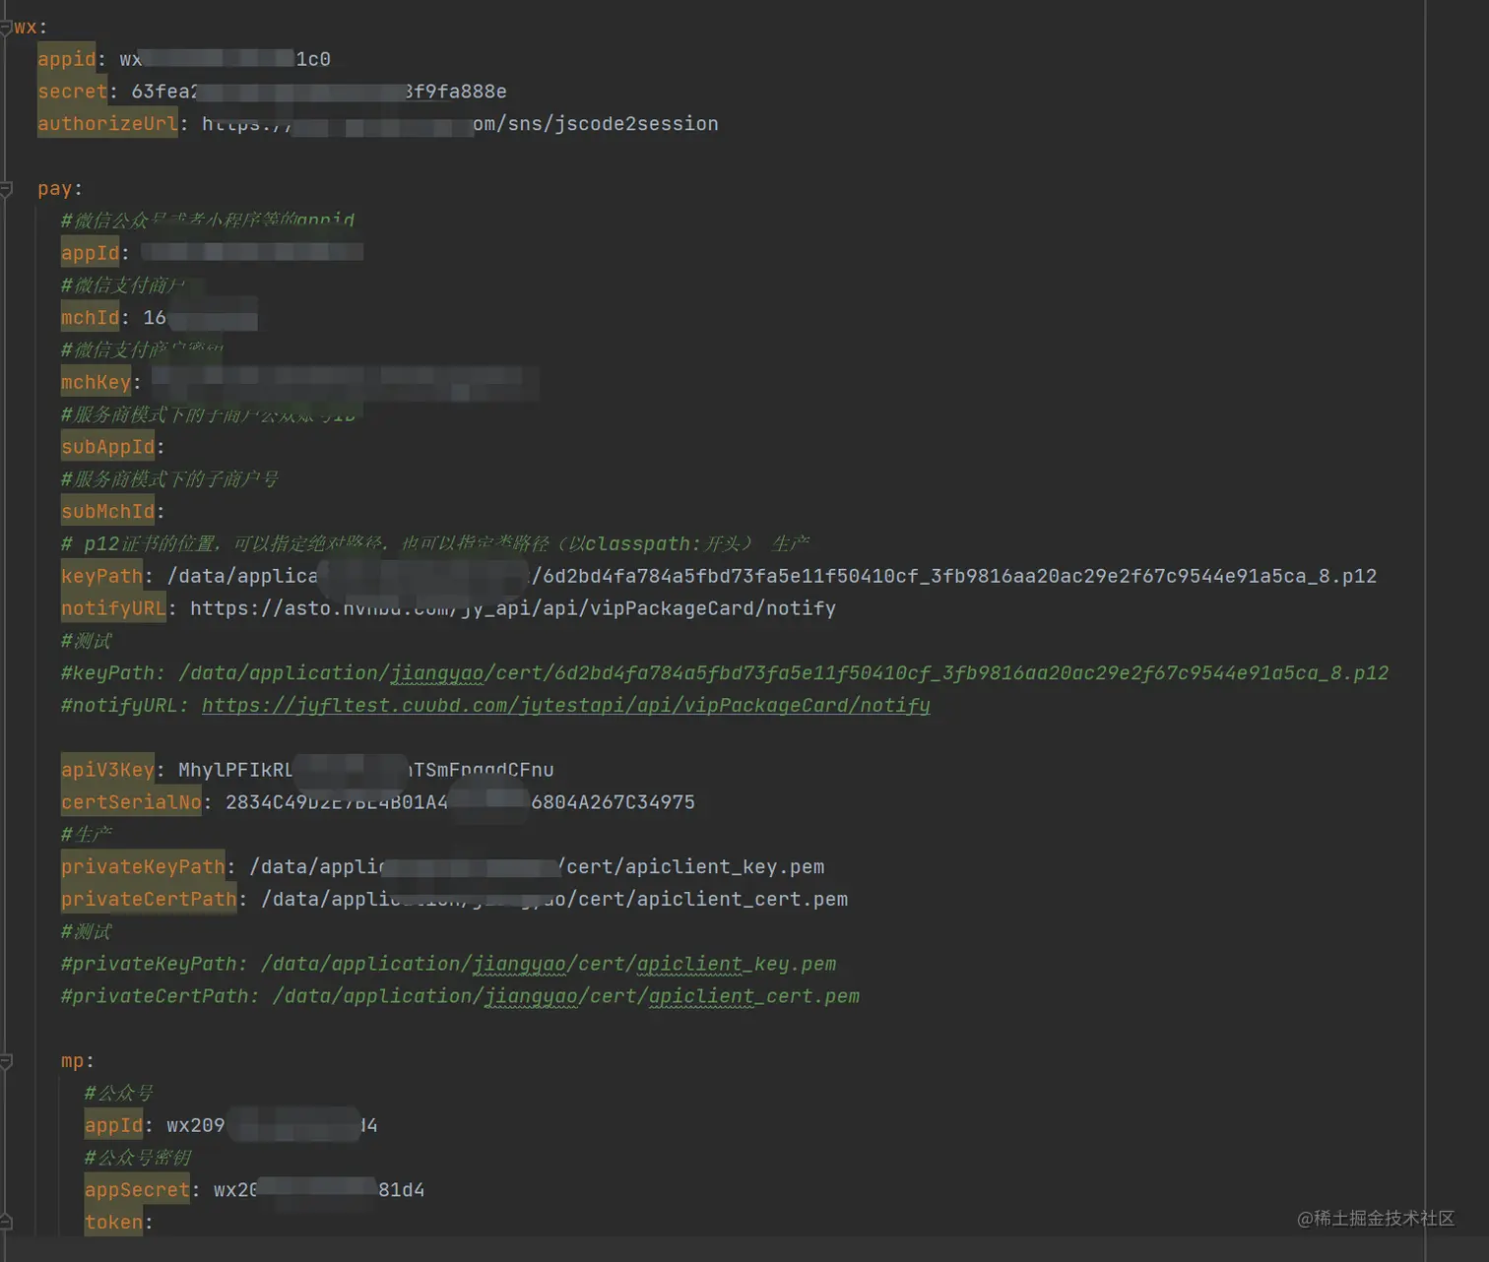This screenshot has height=1262, width=1489.
Task: Select the token key
Action: click(113, 1223)
